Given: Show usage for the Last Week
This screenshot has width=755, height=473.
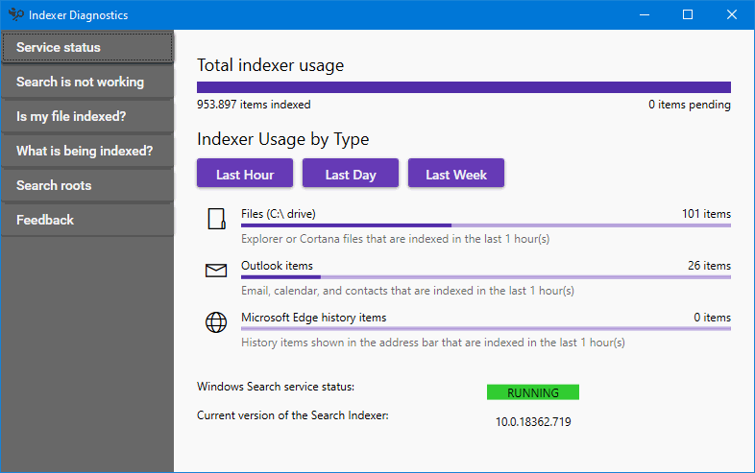Looking at the screenshot, I should (x=456, y=174).
